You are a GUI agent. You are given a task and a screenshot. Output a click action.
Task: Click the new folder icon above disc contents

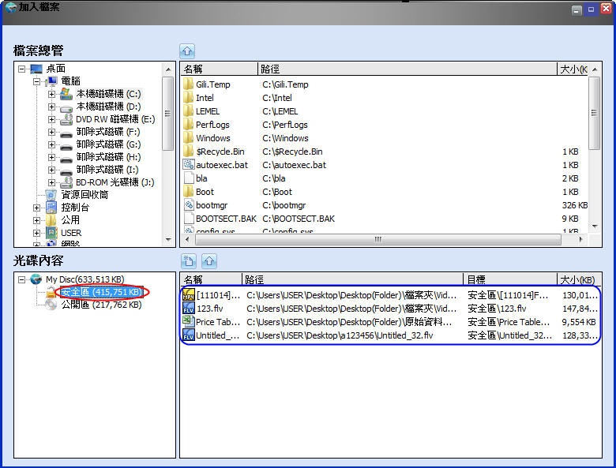(189, 260)
